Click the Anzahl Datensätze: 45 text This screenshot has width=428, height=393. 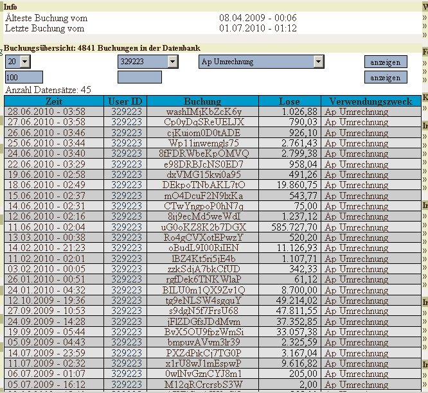pos(48,90)
